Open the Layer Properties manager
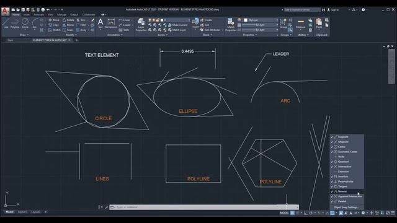 141,25
